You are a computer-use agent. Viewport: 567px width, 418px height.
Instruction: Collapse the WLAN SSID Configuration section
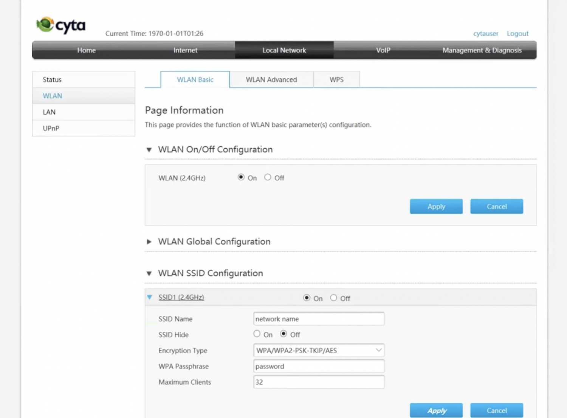pos(149,273)
